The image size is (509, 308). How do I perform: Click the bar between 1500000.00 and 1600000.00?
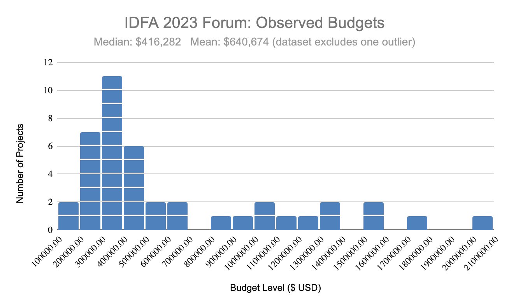click(374, 216)
